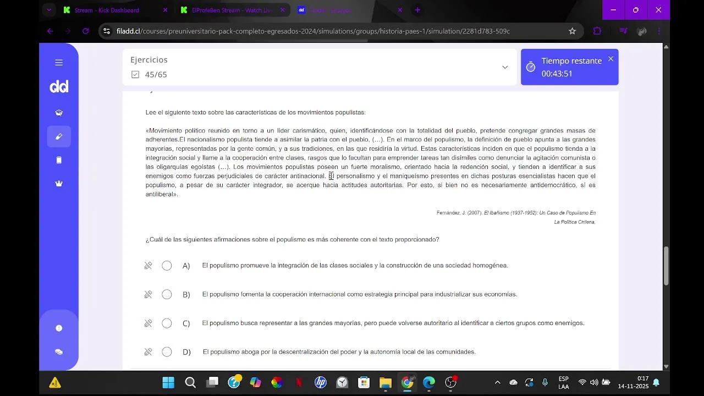Viewport: 704px width, 396px height.
Task: Open the tab search dropdown arrow
Action: (x=49, y=10)
